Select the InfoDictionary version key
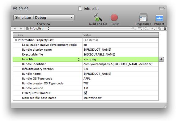Image resolution: width=178 pixels, height=123 pixels. (x=38, y=69)
